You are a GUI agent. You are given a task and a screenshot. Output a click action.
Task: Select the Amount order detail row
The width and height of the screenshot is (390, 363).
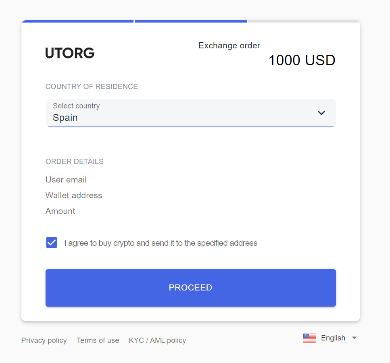60,211
